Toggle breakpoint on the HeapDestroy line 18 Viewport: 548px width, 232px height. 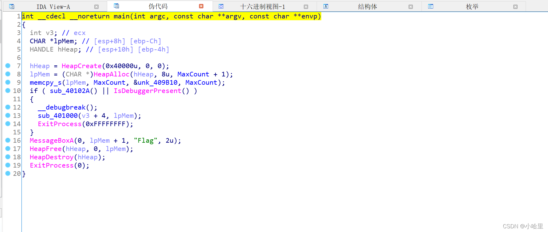8,157
